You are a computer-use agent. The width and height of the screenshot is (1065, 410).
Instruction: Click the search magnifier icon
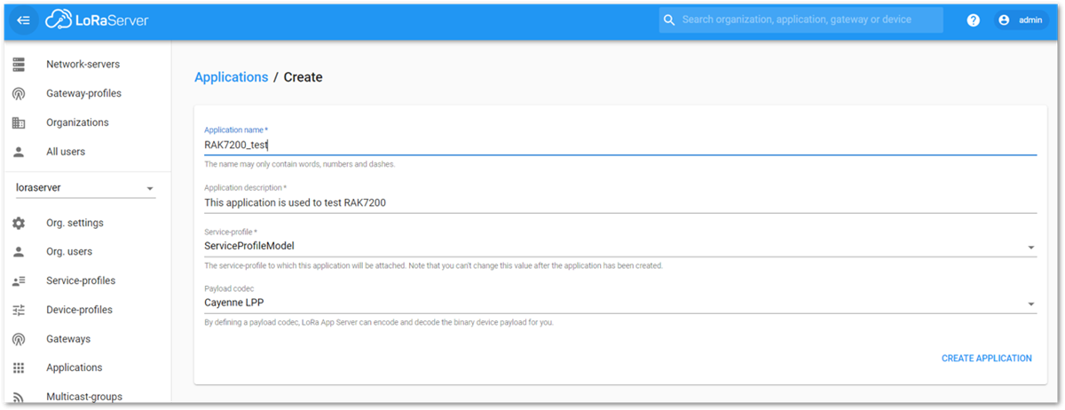(670, 20)
